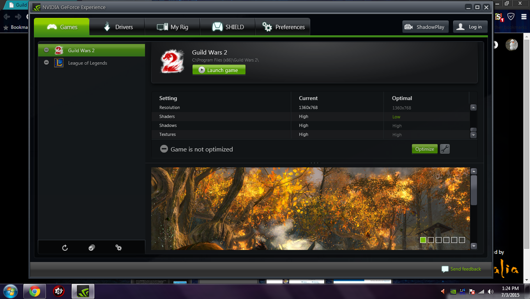Image resolution: width=530 pixels, height=299 pixels.
Task: Select the sixth screenshot indicator square
Action: [462, 240]
